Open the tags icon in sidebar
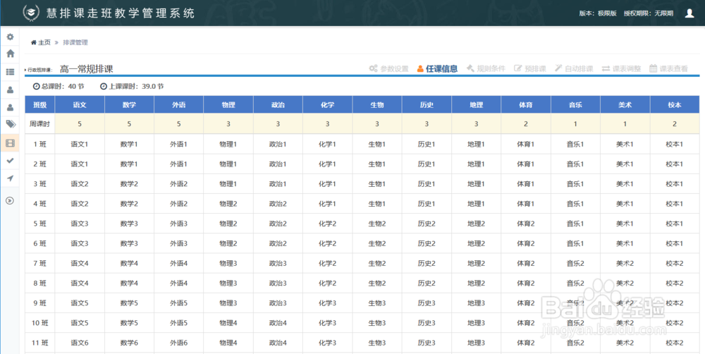The height and width of the screenshot is (354, 705). pyautogui.click(x=10, y=124)
